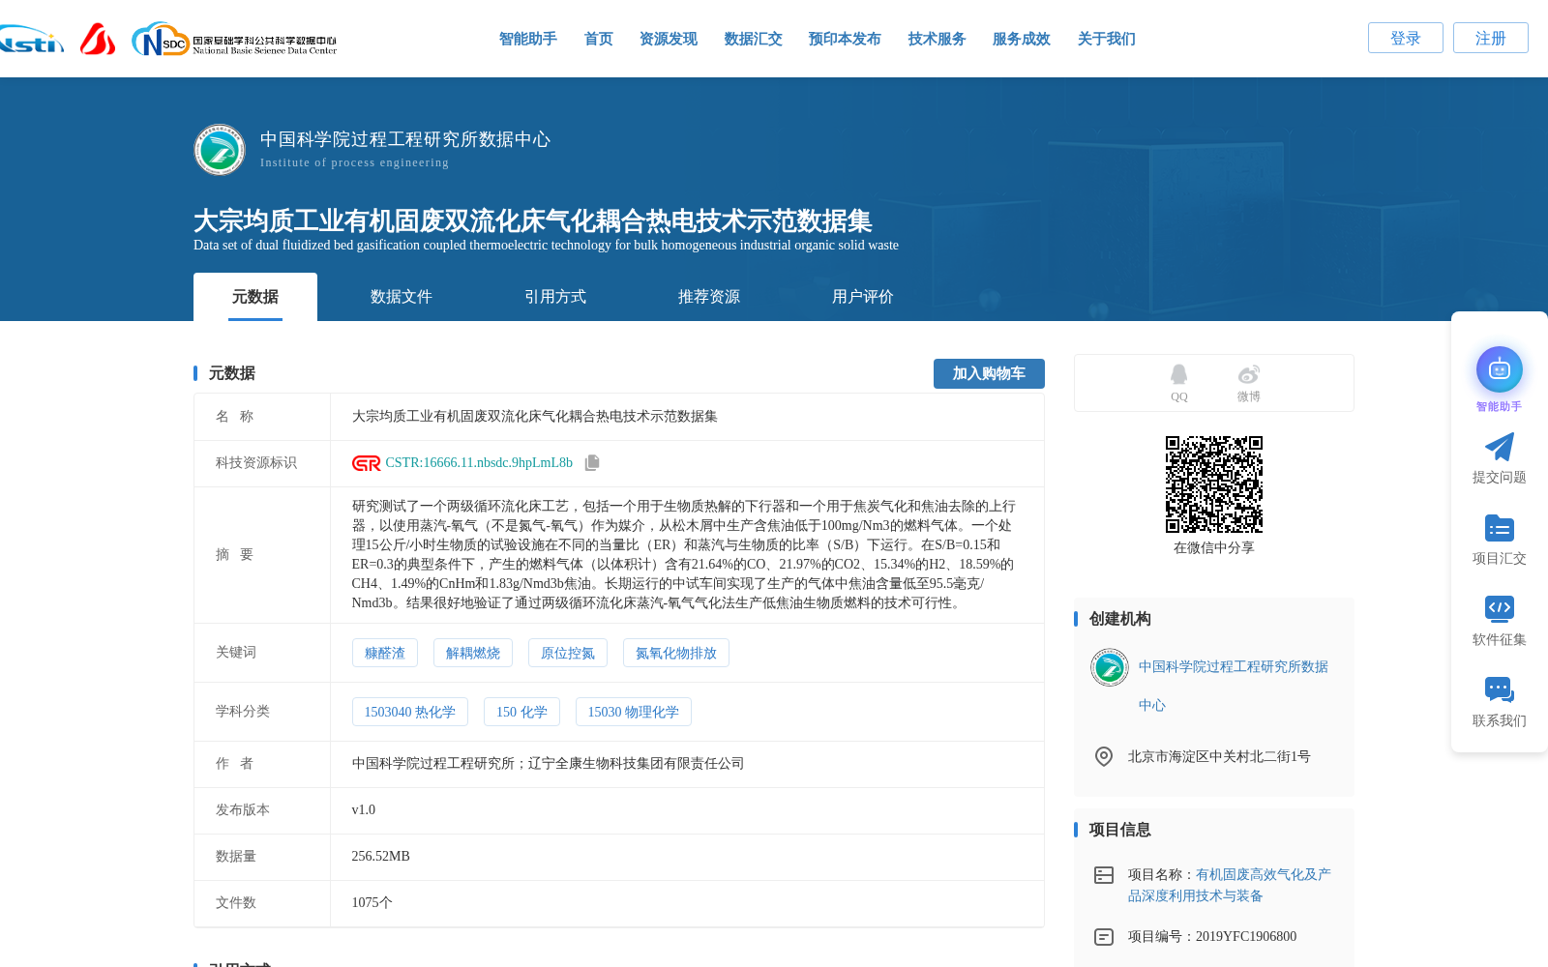This screenshot has height=967, width=1548.
Task: Click the 项目汇交 label in sidebar
Action: (1500, 558)
